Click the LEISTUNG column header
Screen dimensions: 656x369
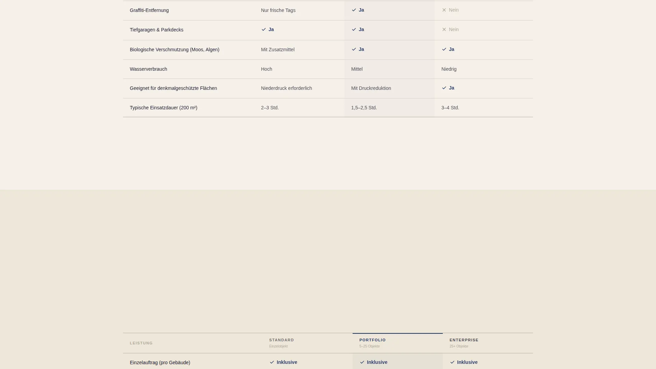pos(141,343)
